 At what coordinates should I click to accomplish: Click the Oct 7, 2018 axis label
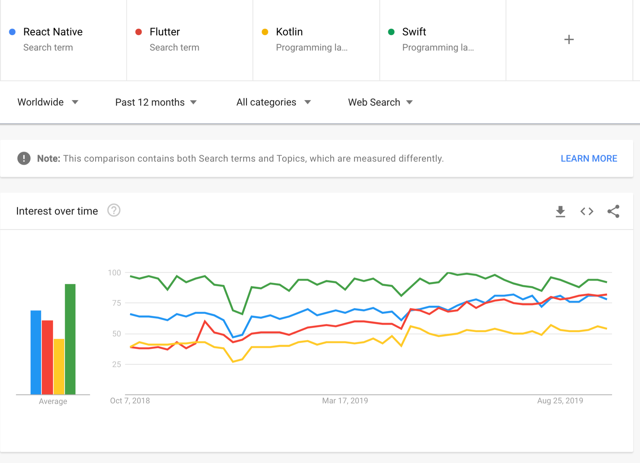[130, 401]
